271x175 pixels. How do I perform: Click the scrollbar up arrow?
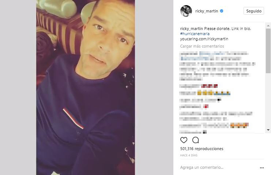coord(268,26)
